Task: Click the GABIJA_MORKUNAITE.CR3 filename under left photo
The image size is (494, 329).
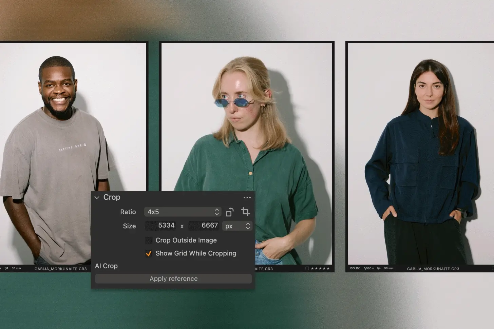Action: pyautogui.click(x=60, y=269)
